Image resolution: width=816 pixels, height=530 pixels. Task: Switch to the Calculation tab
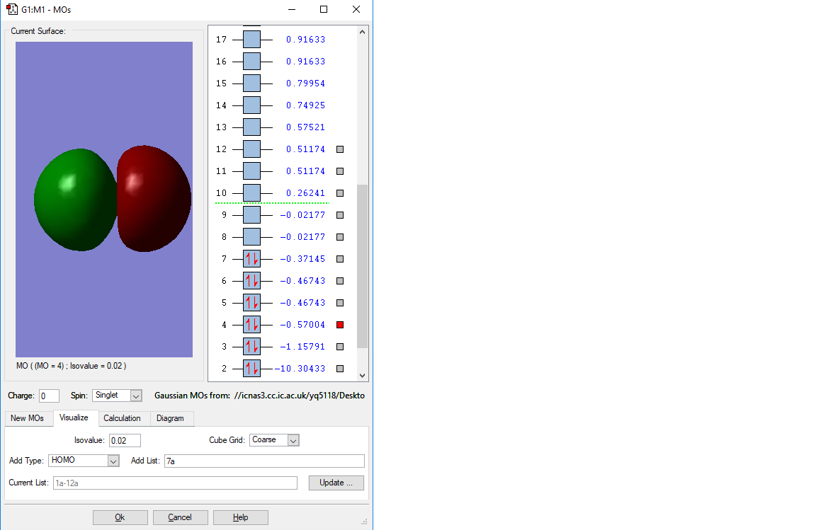coord(122,418)
